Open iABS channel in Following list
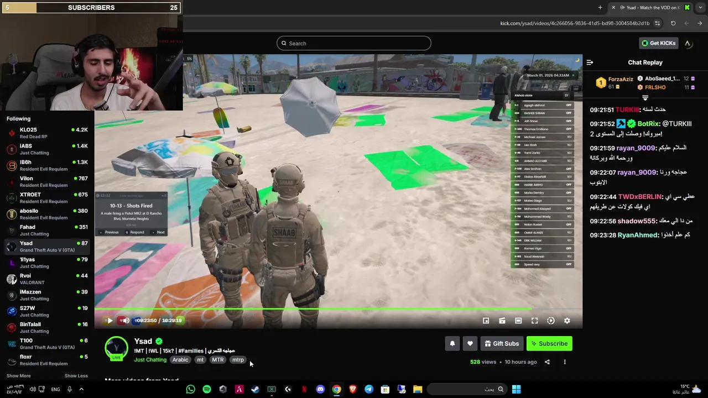The width and height of the screenshot is (708, 398). pyautogui.click(x=47, y=149)
